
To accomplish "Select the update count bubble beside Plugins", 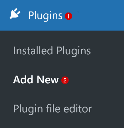I will pos(69,16).
